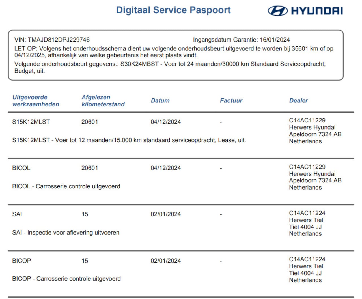This screenshot has width=362, height=299.
Task: Click the date in the SAI row
Action: click(165, 214)
